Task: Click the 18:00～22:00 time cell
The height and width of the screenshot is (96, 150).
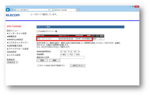Action: 81,39
